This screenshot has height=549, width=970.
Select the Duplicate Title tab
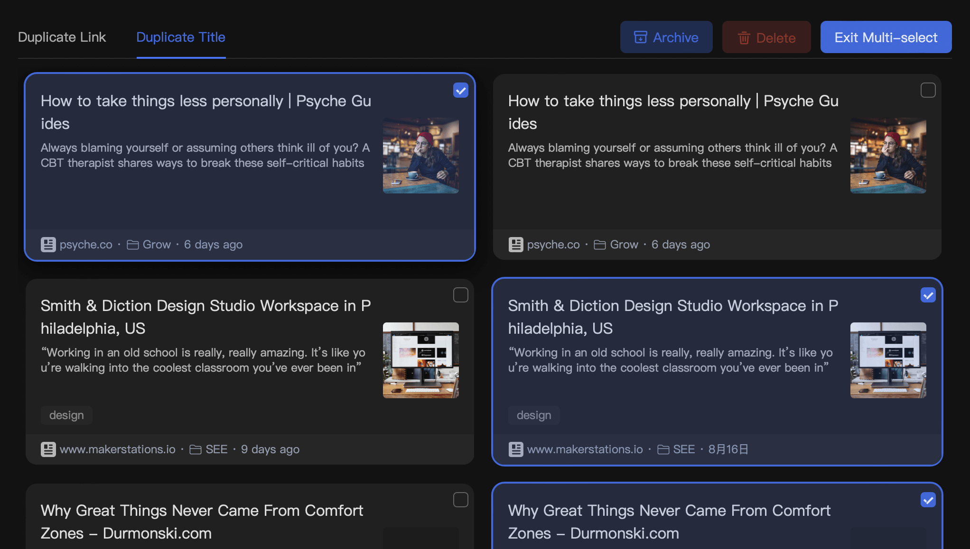tap(181, 37)
